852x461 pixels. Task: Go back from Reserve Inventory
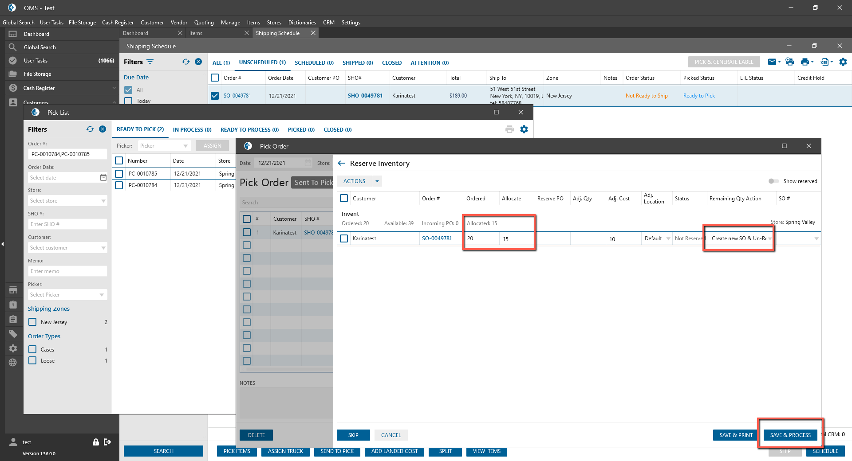[x=341, y=163]
